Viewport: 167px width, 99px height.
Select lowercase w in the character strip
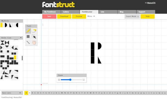(x=159, y=93)
